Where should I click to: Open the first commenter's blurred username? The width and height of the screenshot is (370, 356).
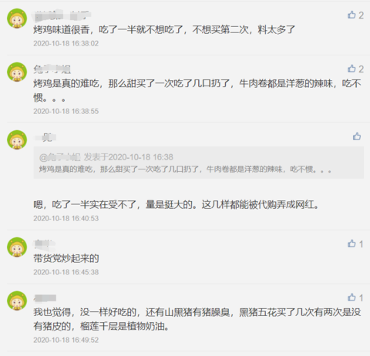coord(62,15)
